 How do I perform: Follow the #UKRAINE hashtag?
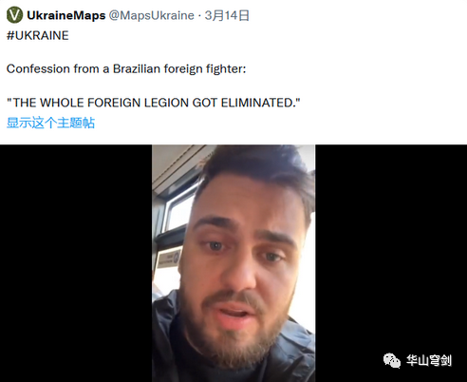coord(38,35)
